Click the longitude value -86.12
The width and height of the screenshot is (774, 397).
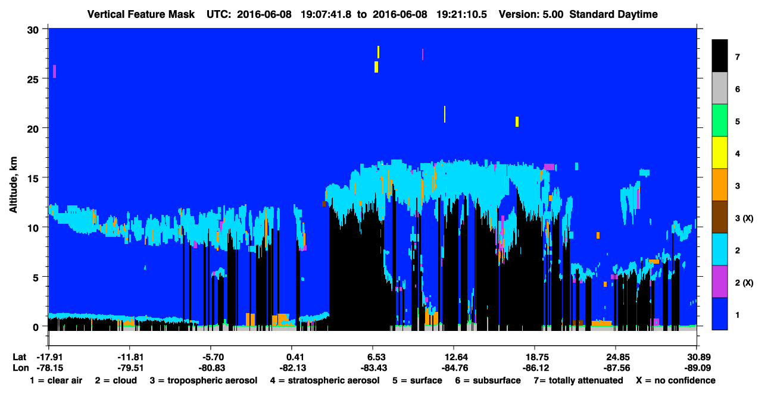535,367
